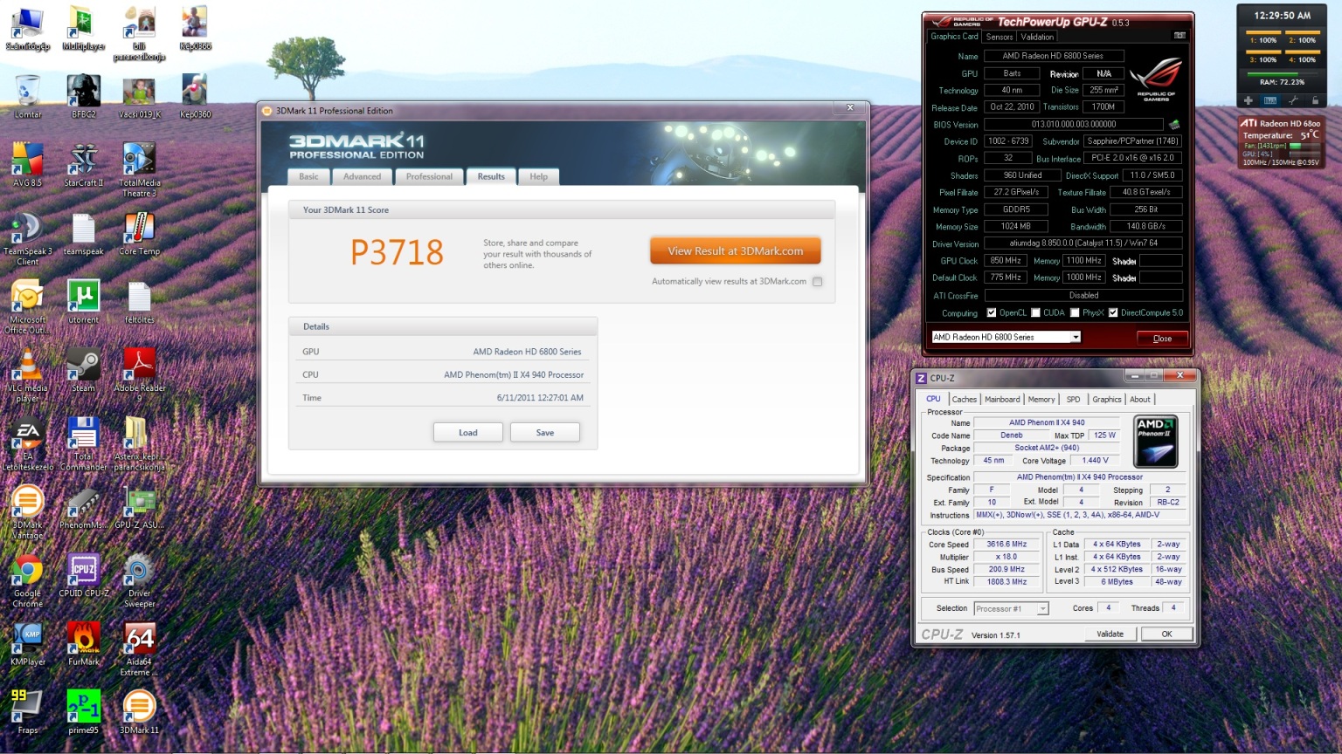Open Memory tab in CPU-Z
The width and height of the screenshot is (1342, 754).
pos(1041,400)
